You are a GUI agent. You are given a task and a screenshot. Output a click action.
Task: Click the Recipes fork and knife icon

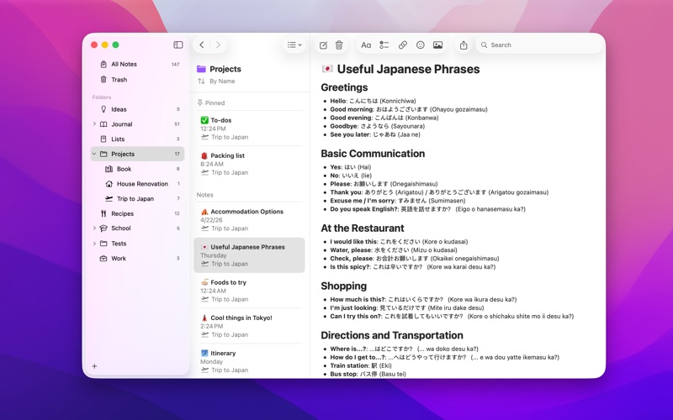point(103,213)
